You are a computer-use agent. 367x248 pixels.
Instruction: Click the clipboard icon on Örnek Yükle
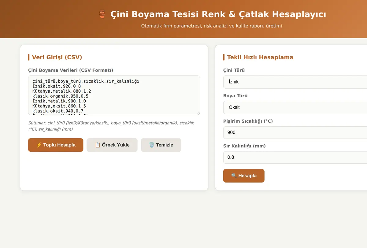pyautogui.click(x=98, y=145)
